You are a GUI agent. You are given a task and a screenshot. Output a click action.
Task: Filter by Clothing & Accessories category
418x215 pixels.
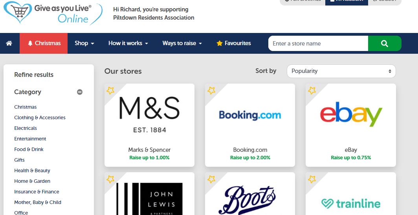pos(40,117)
